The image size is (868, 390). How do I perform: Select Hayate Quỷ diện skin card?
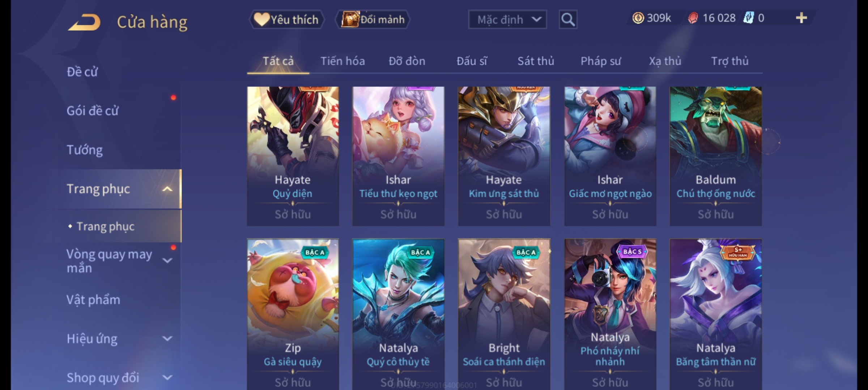(x=293, y=156)
